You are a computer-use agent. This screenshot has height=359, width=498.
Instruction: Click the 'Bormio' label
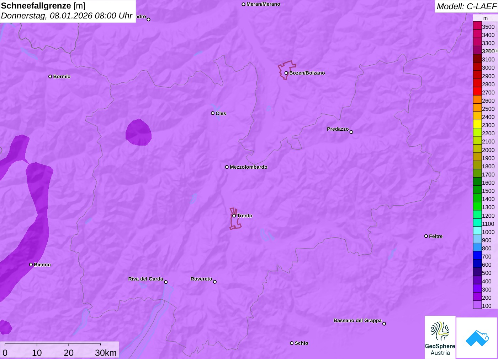tap(62, 76)
